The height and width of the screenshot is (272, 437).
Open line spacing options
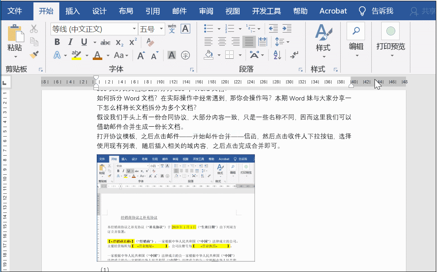point(282,42)
